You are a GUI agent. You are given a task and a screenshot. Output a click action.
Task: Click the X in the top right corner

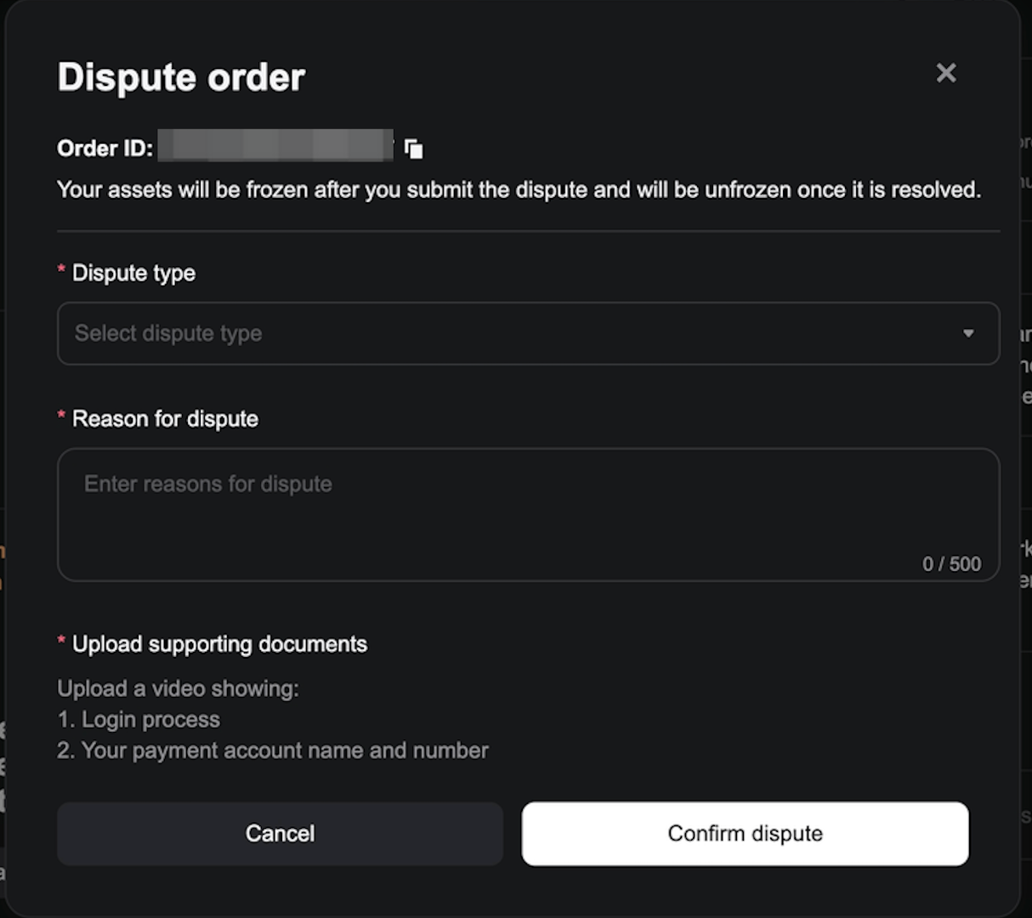pyautogui.click(x=945, y=73)
